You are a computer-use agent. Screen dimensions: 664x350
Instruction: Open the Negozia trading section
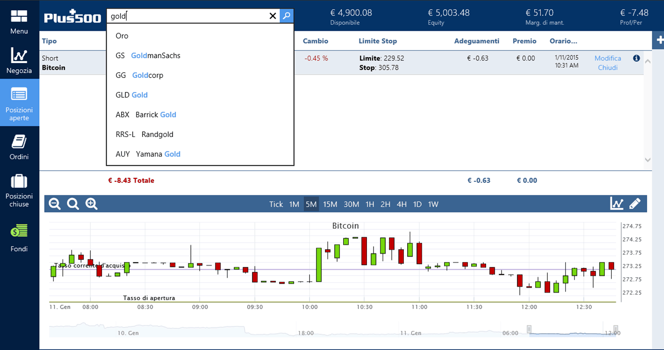19,61
